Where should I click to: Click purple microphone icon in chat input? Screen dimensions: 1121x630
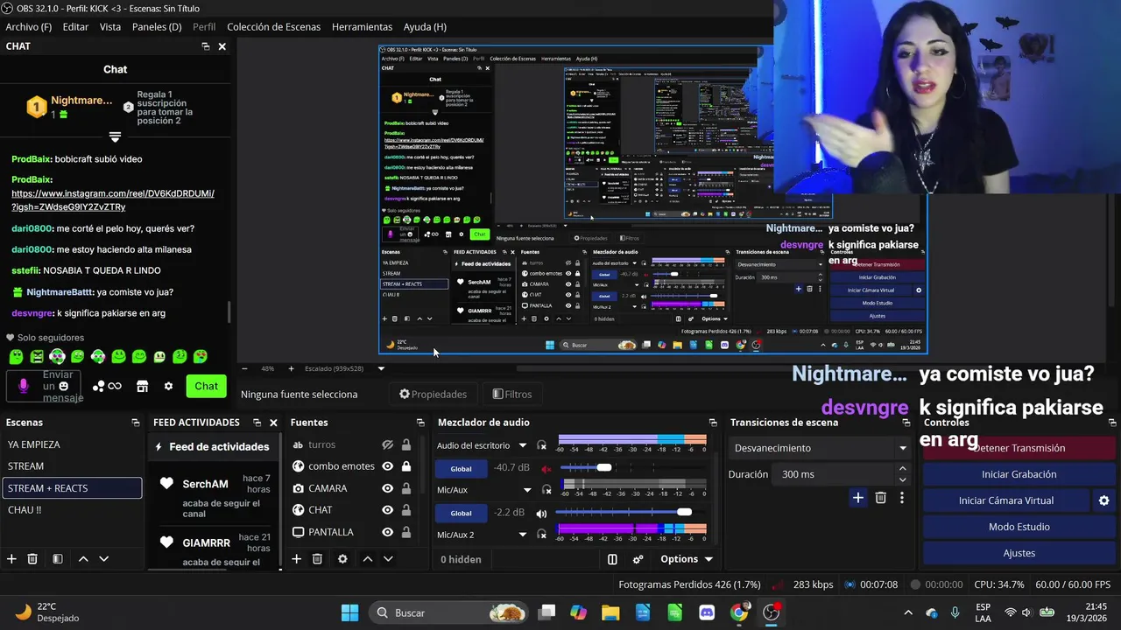click(x=24, y=386)
